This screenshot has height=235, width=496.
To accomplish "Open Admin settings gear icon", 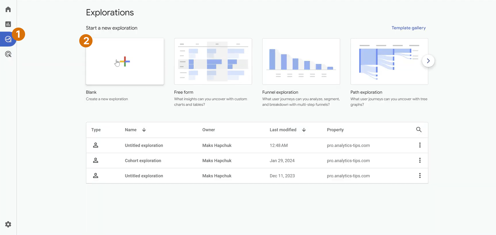I will 8,224.
